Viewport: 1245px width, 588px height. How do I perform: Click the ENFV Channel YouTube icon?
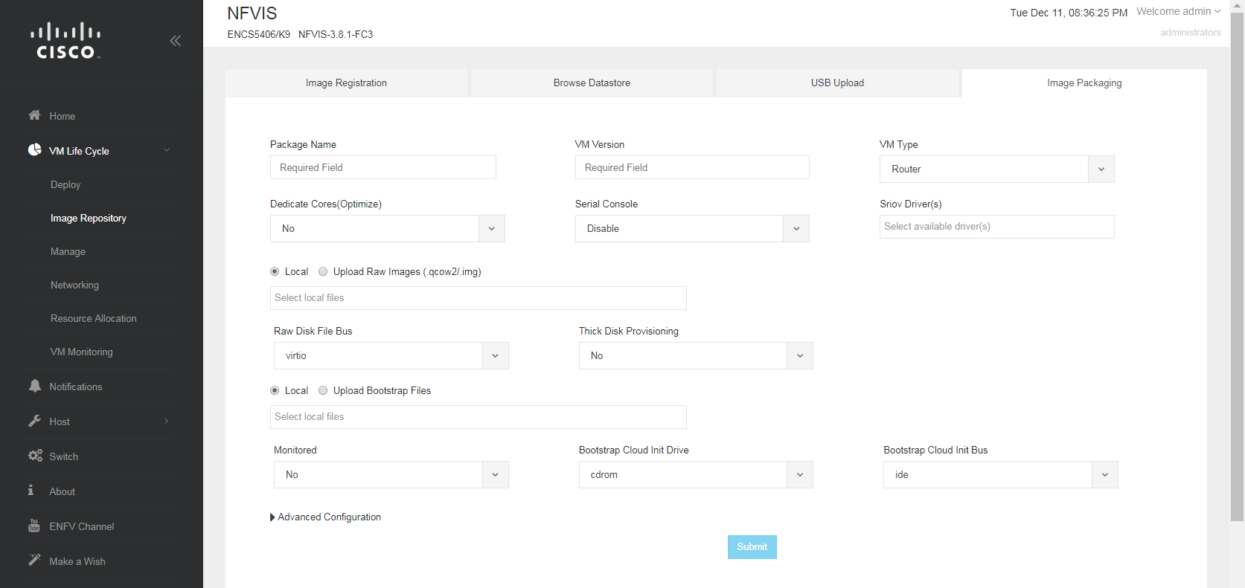[x=34, y=526]
